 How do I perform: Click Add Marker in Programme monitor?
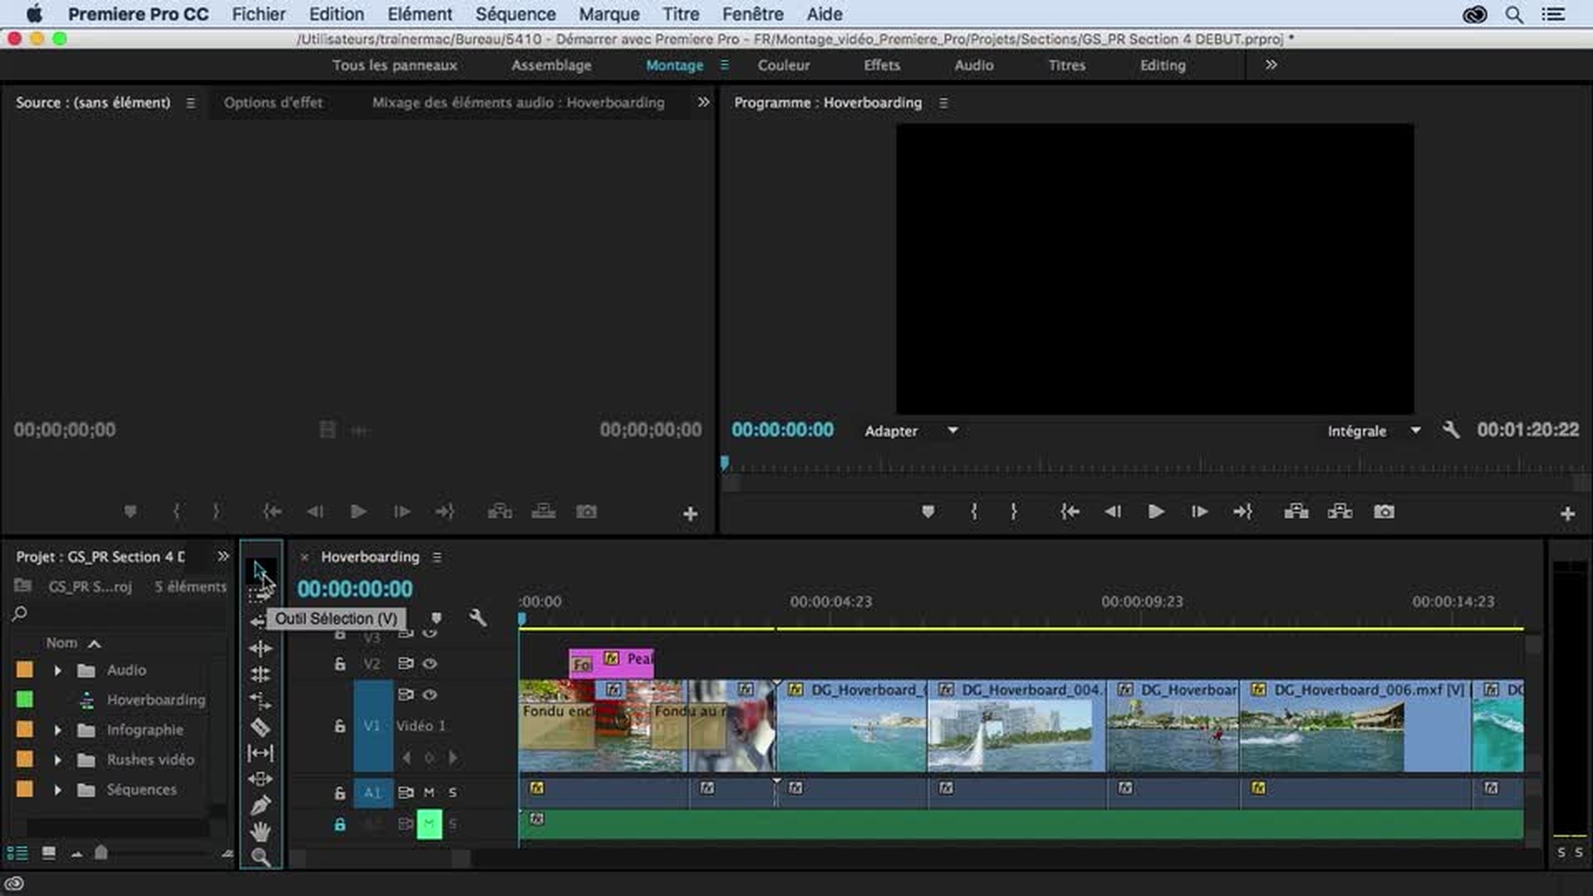click(928, 512)
